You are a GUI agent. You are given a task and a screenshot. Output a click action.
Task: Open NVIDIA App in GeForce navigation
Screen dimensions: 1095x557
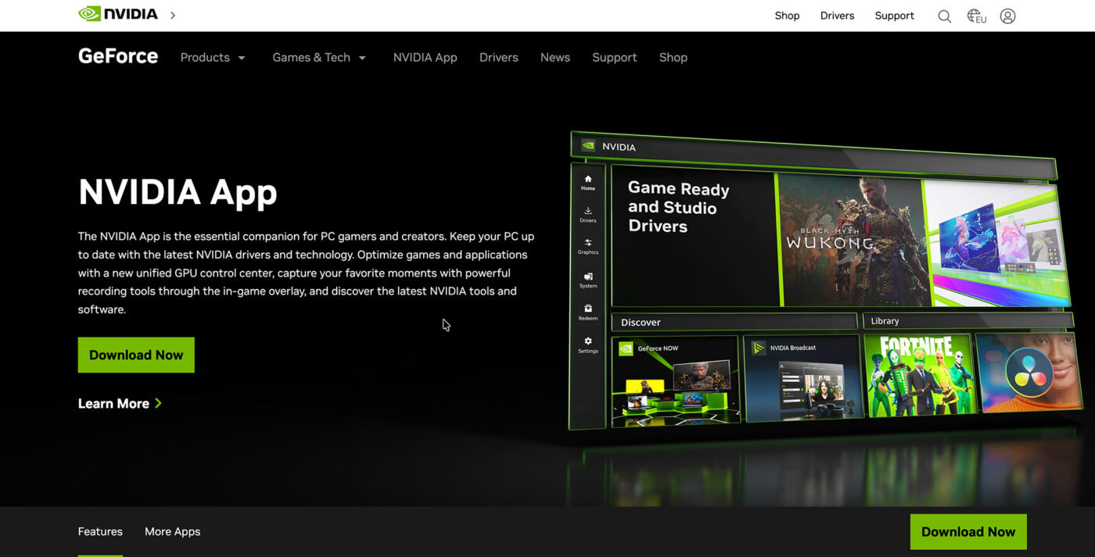[425, 58]
